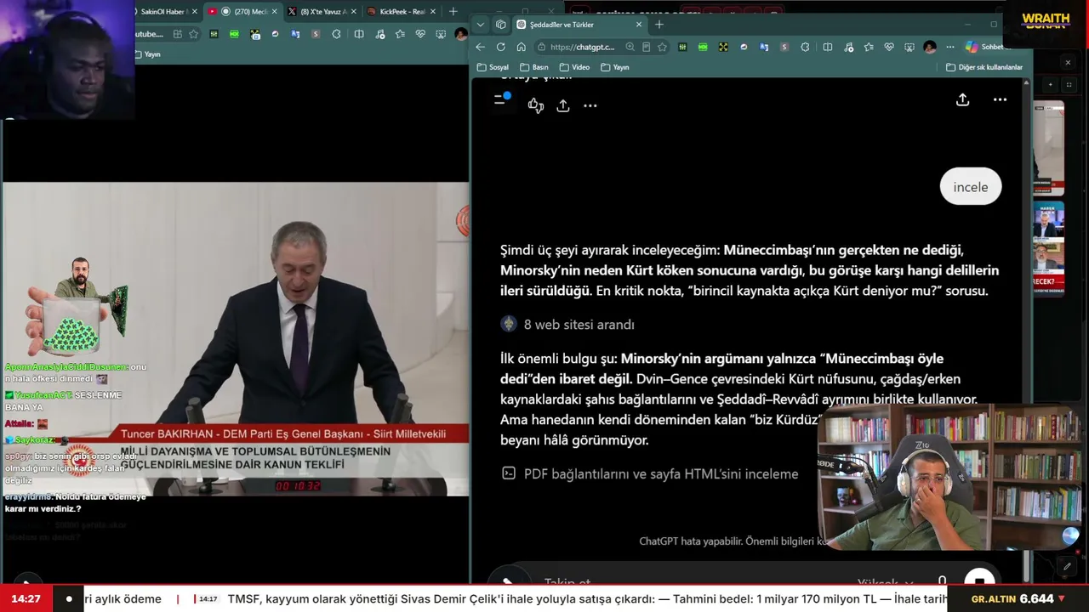The image size is (1089, 612).
Task: Click the parliament speech video in the YouTube window
Action: 236,339
